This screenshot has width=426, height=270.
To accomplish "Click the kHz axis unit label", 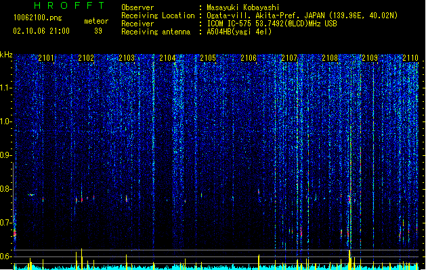I will (6, 55).
